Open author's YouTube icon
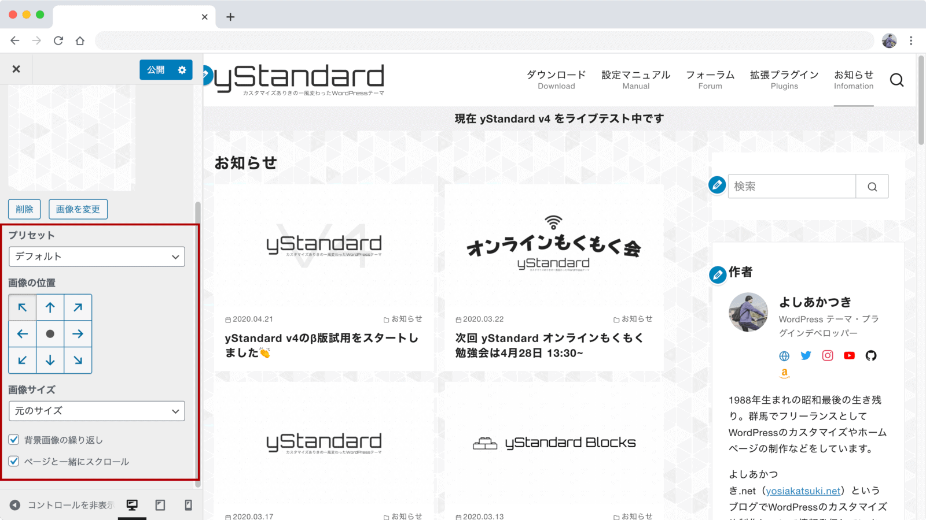 click(x=849, y=356)
